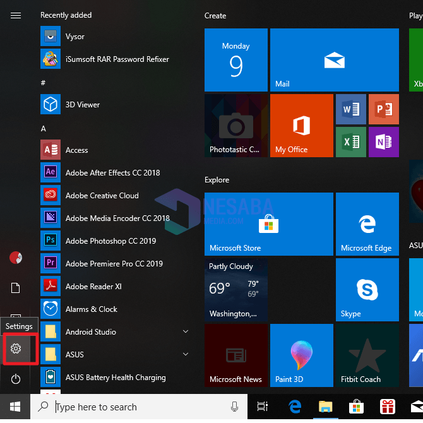
Task: Open Adobe After Effects CC 2018
Action: [116, 172]
